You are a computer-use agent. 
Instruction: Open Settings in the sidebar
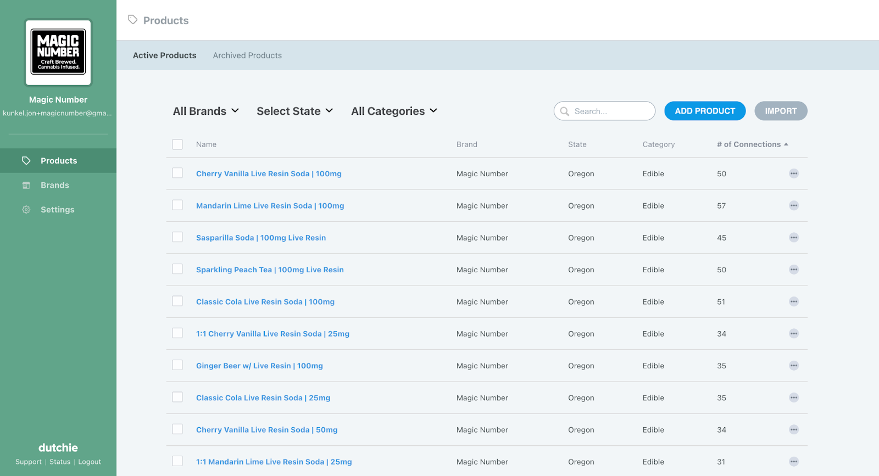(x=58, y=210)
